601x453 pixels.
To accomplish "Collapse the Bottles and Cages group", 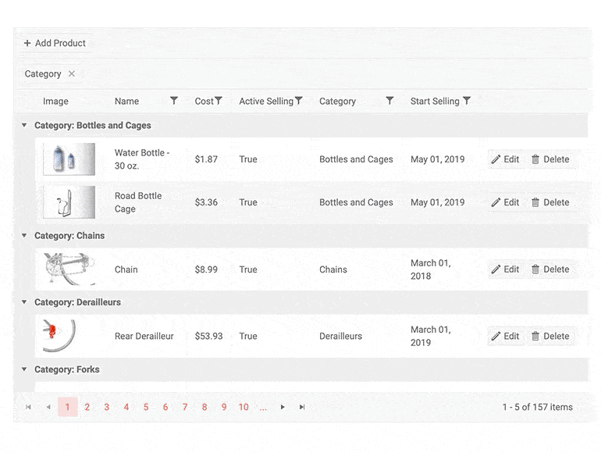I will click(24, 125).
